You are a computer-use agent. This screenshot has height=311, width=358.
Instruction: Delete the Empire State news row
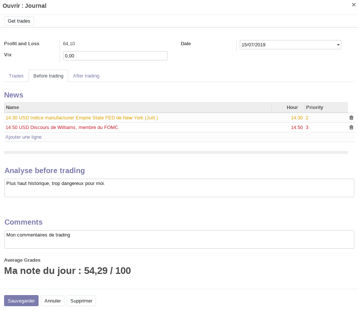click(351, 118)
